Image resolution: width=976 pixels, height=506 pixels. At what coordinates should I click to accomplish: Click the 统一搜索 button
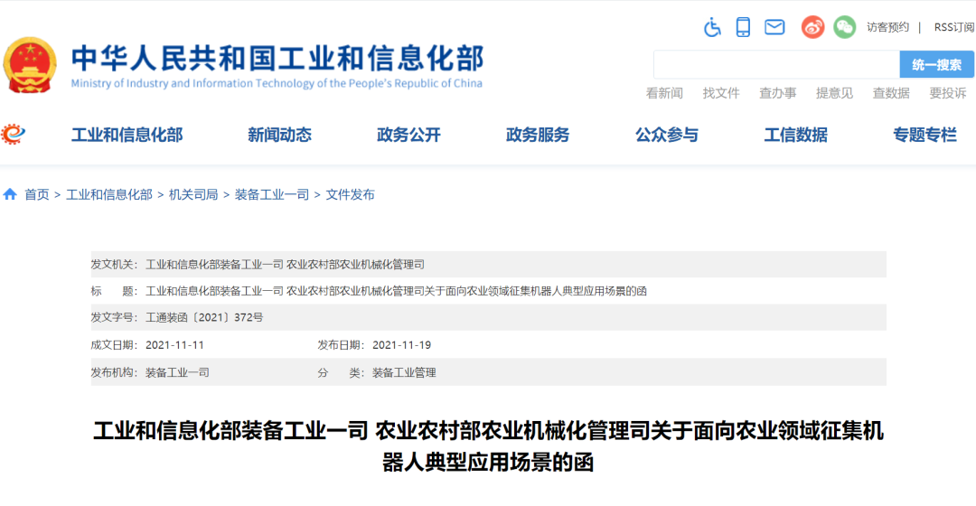click(937, 65)
